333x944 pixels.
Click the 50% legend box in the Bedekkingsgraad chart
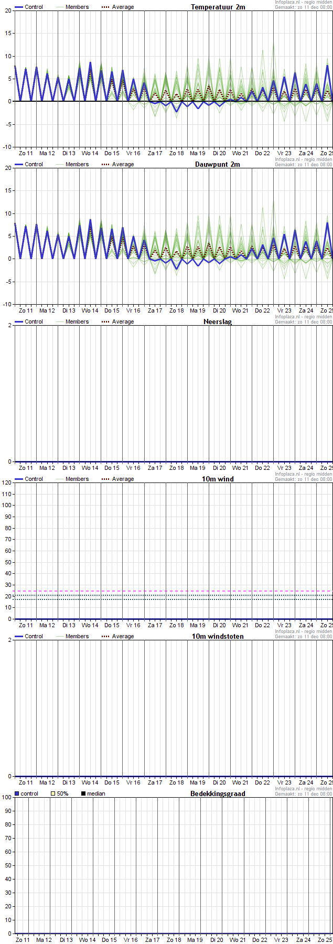click(x=53, y=793)
